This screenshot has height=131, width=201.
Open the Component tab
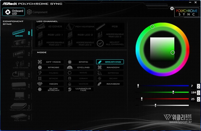[37, 12]
